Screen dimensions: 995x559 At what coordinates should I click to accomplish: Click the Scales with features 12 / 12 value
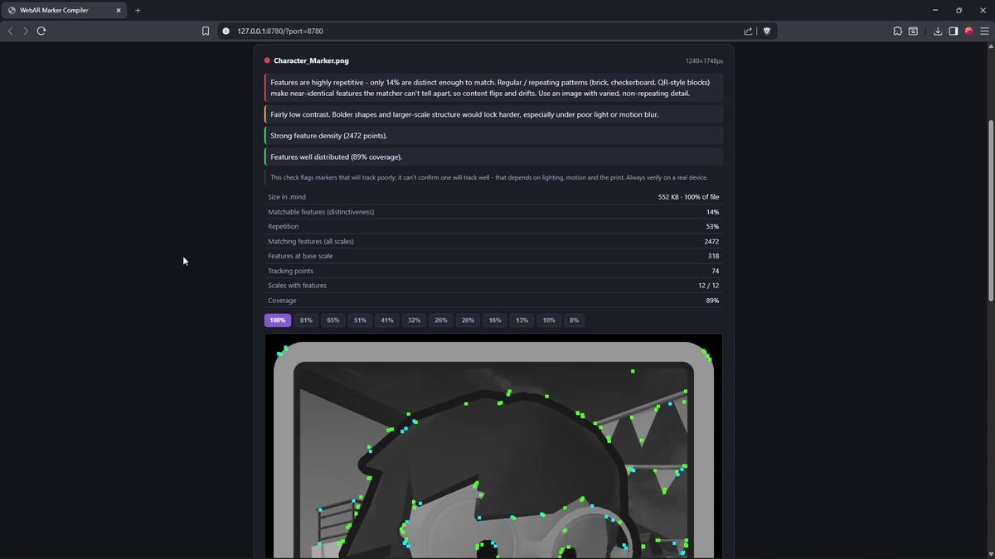pos(709,285)
